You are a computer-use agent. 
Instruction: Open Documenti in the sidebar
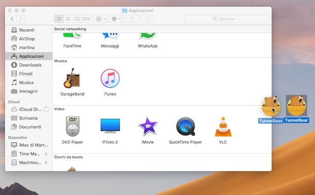click(x=29, y=127)
